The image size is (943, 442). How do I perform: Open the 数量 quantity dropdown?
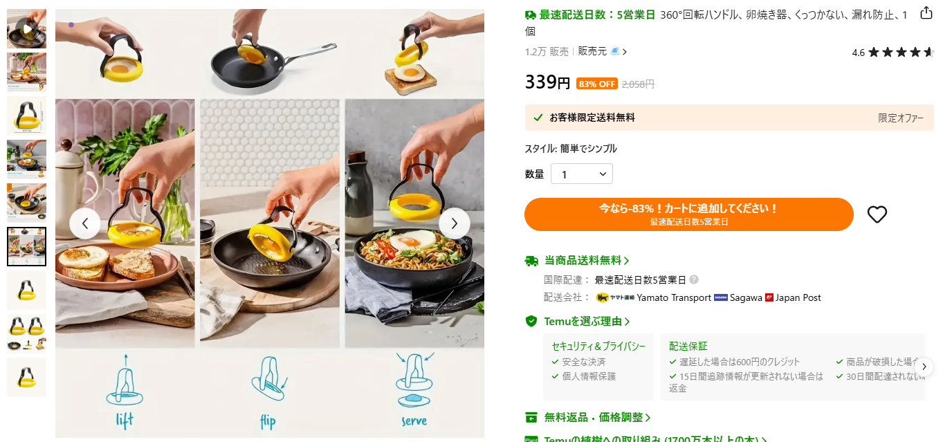pos(582,174)
